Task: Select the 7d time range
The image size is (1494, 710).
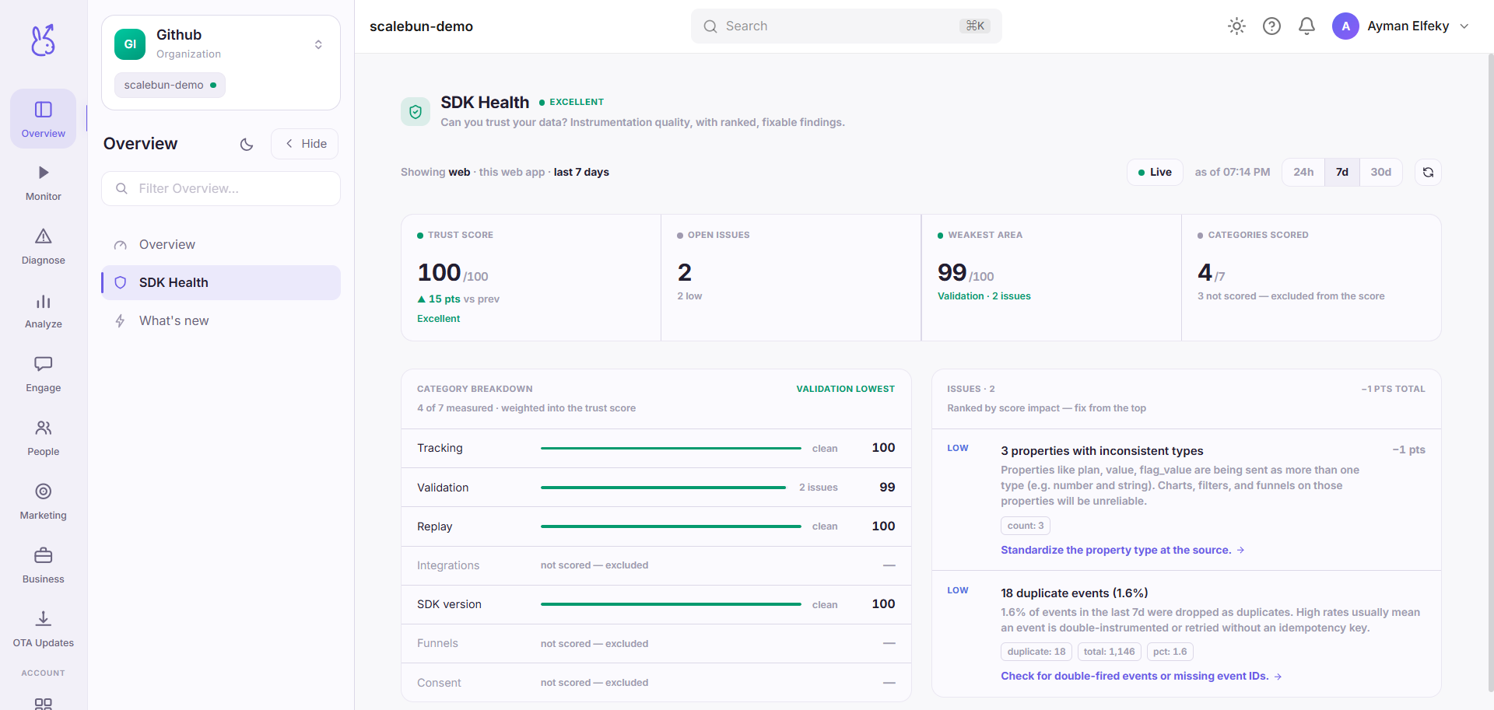Action: click(x=1342, y=172)
